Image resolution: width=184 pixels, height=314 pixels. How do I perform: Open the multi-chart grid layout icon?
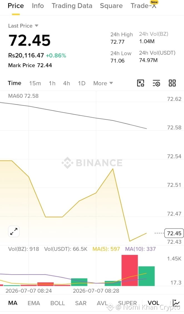pyautogui.click(x=172, y=83)
